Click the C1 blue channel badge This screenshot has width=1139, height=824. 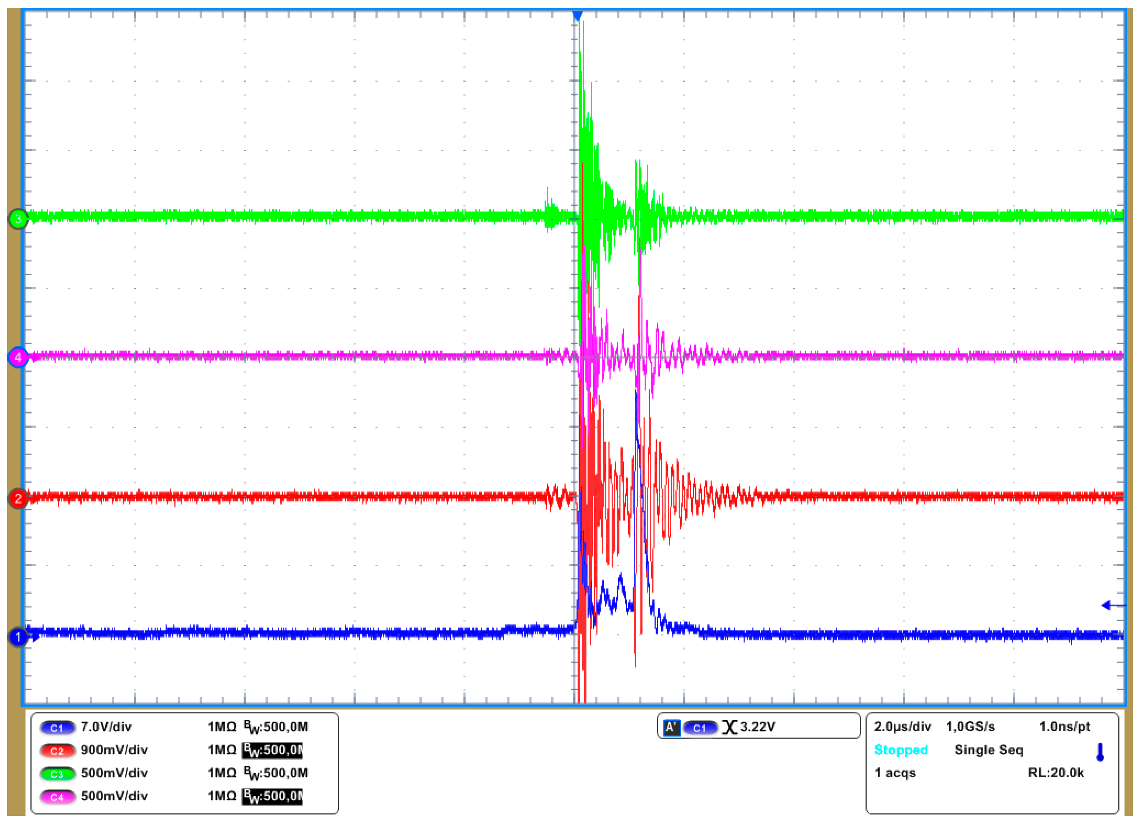57,728
